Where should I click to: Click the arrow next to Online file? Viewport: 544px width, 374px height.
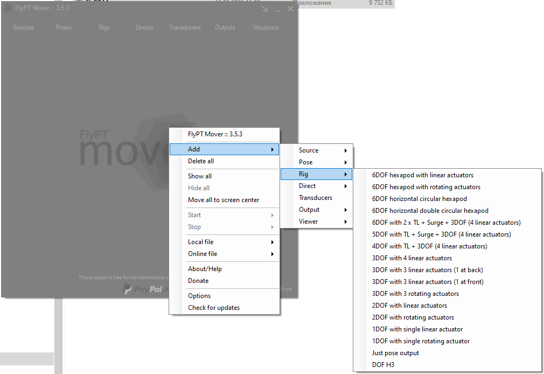[x=273, y=254]
